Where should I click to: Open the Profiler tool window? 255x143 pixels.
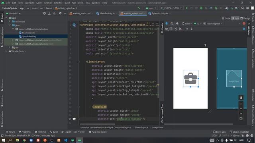click(x=80, y=132)
